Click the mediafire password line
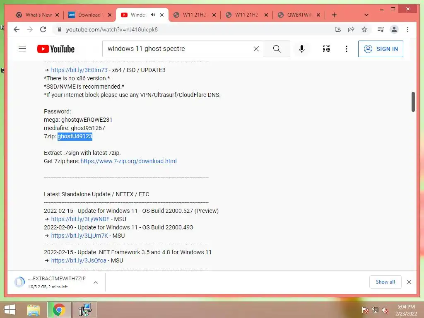The image size is (424, 318). (x=75, y=128)
